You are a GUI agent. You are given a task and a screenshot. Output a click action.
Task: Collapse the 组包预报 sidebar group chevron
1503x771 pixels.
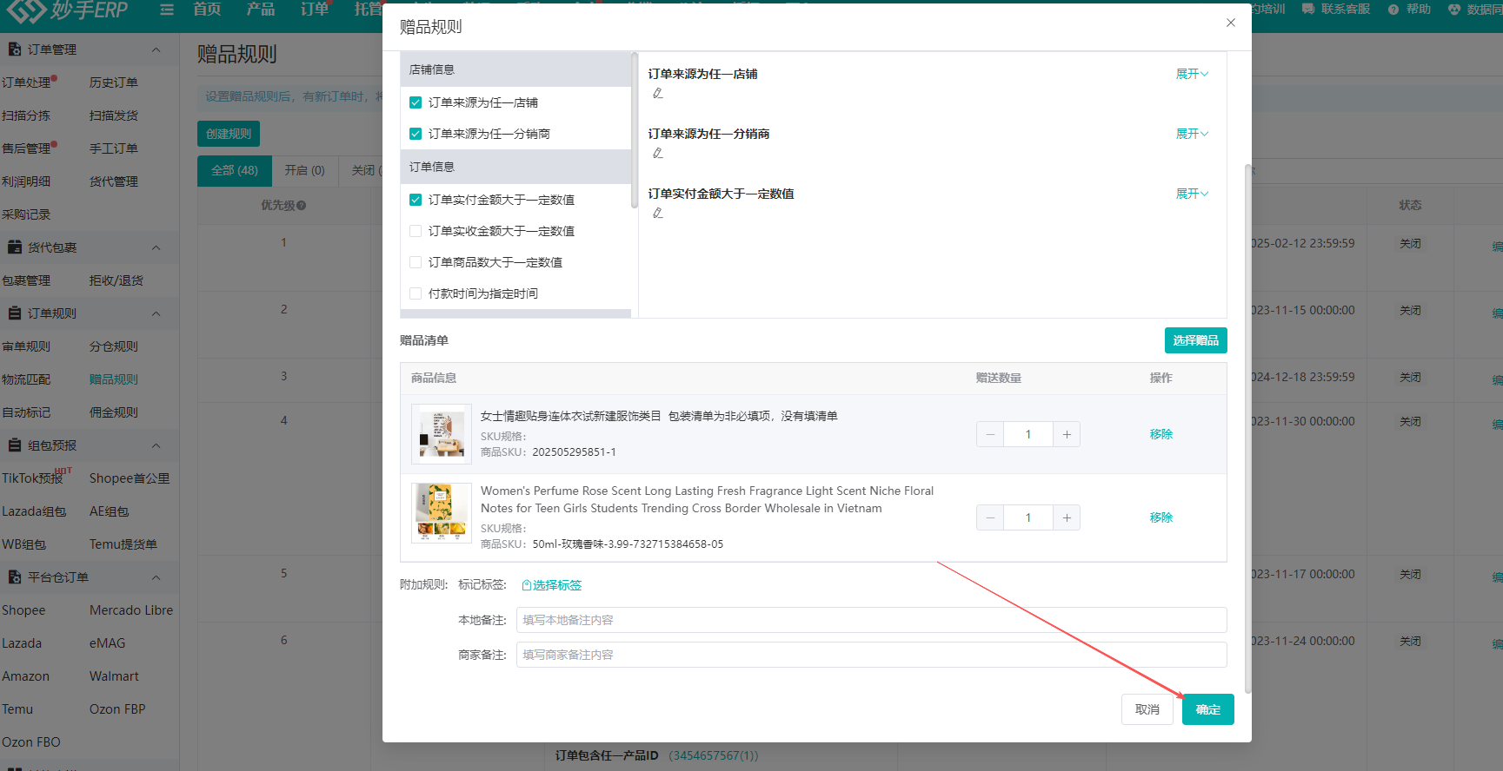pyautogui.click(x=156, y=445)
